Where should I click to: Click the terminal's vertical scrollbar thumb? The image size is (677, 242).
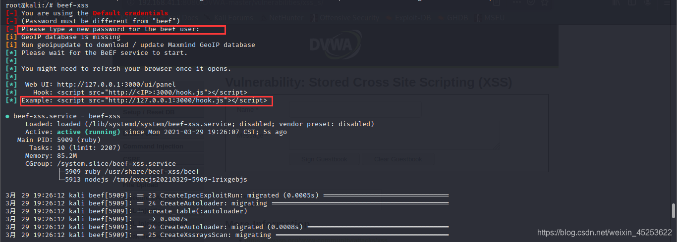pyautogui.click(x=674, y=211)
